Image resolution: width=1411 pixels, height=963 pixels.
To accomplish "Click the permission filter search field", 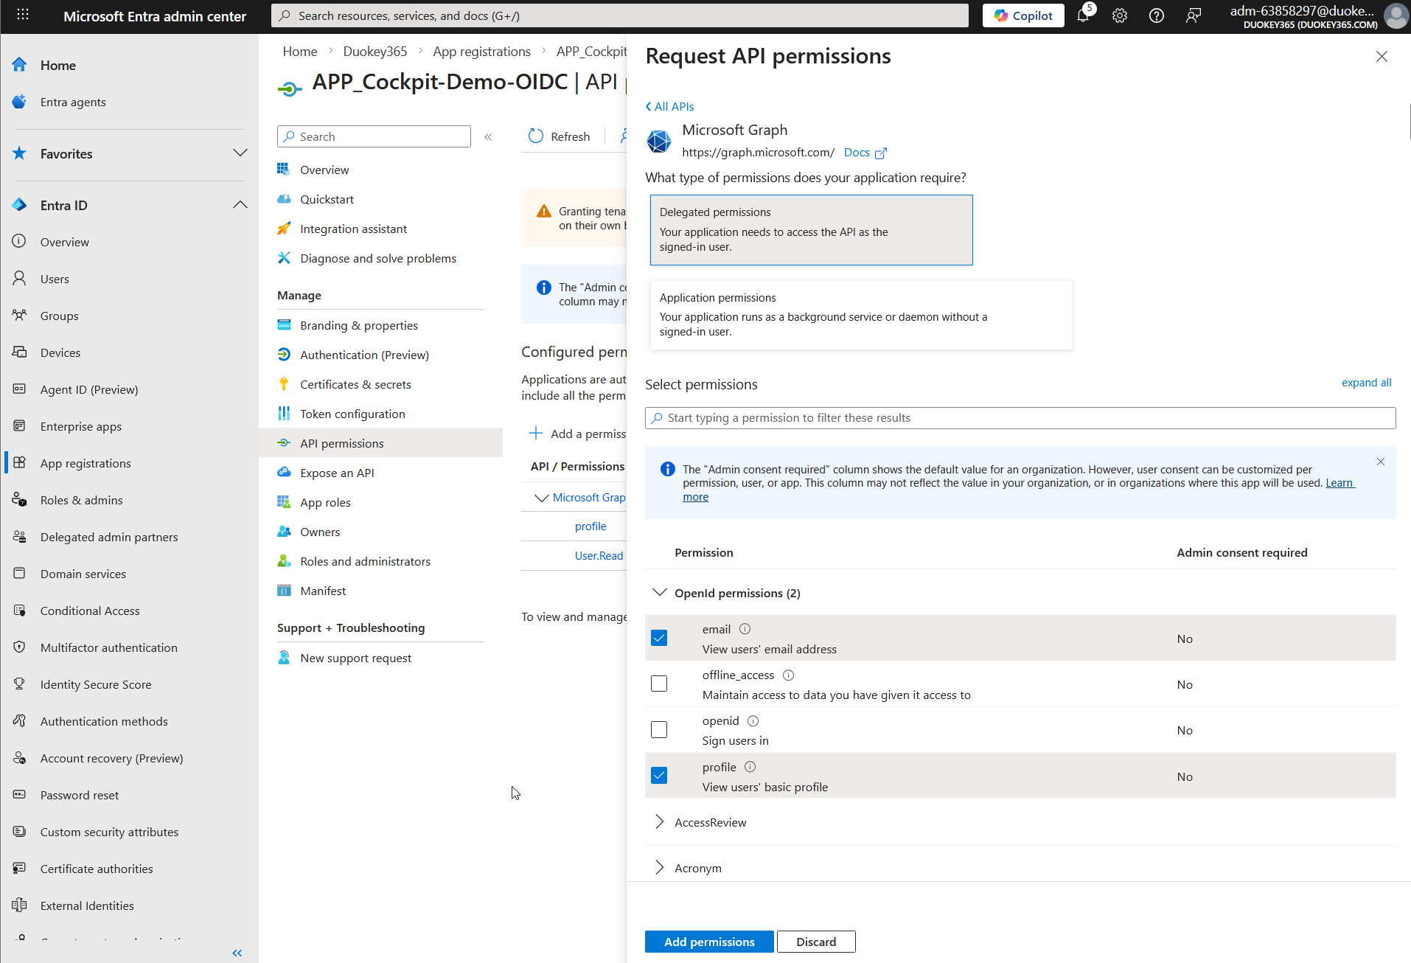I will [1020, 417].
